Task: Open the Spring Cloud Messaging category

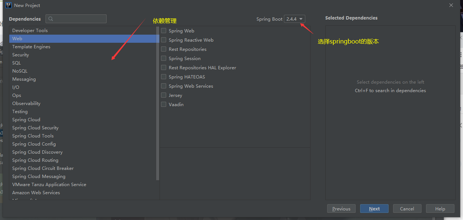Action: click(x=83, y=177)
